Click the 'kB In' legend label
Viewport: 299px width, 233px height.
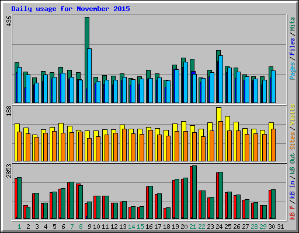click(293, 189)
